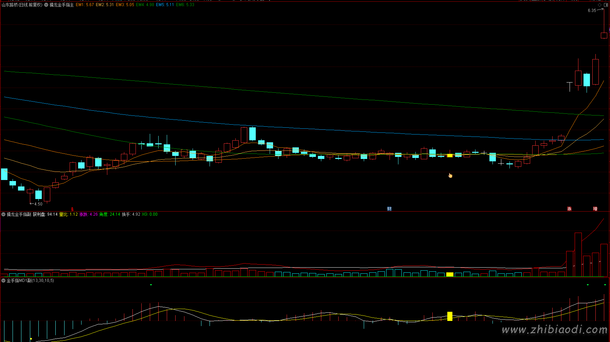Click the XG: 0.00 readout

coord(150,214)
